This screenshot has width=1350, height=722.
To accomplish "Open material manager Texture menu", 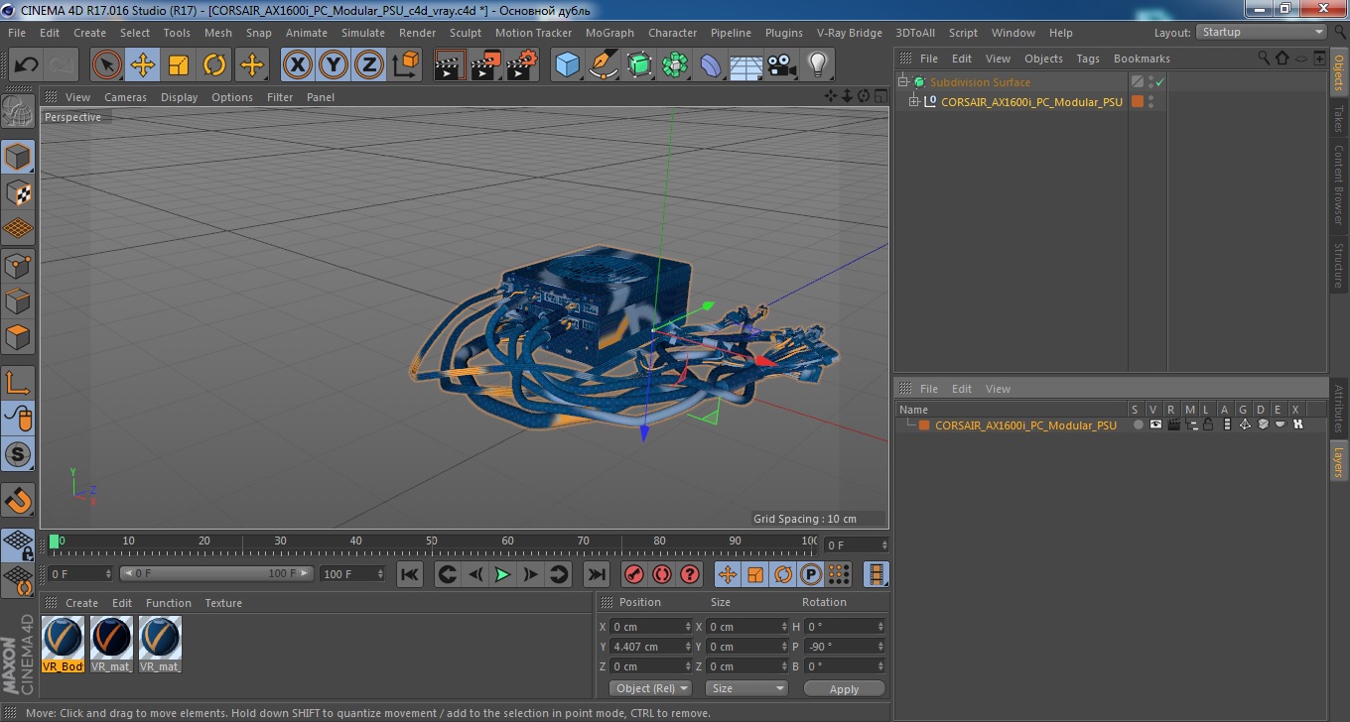I will coord(223,603).
